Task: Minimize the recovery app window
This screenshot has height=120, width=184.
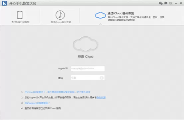Action: (x=176, y=4)
